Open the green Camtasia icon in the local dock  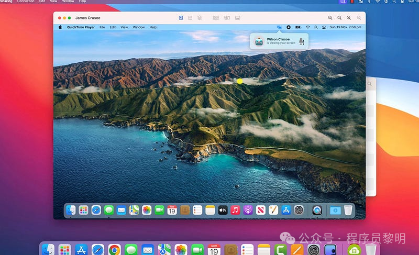281,250
